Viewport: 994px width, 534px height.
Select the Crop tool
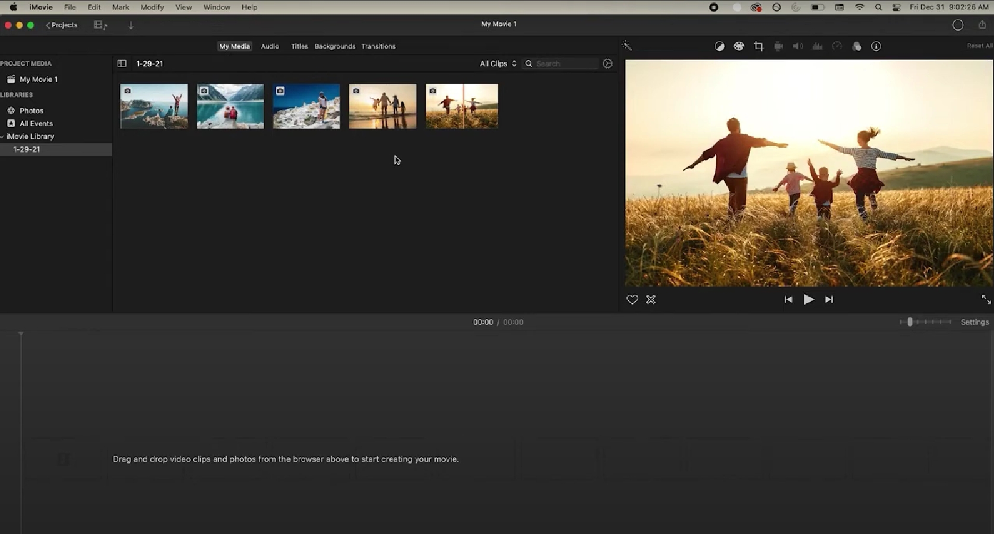click(x=759, y=46)
